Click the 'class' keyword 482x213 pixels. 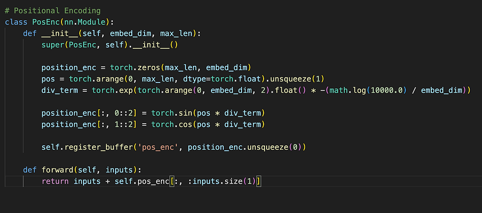(16, 22)
